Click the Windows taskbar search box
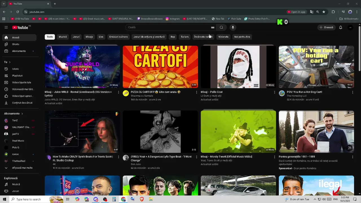Viewport: 361px width, 203px height. [36, 199]
